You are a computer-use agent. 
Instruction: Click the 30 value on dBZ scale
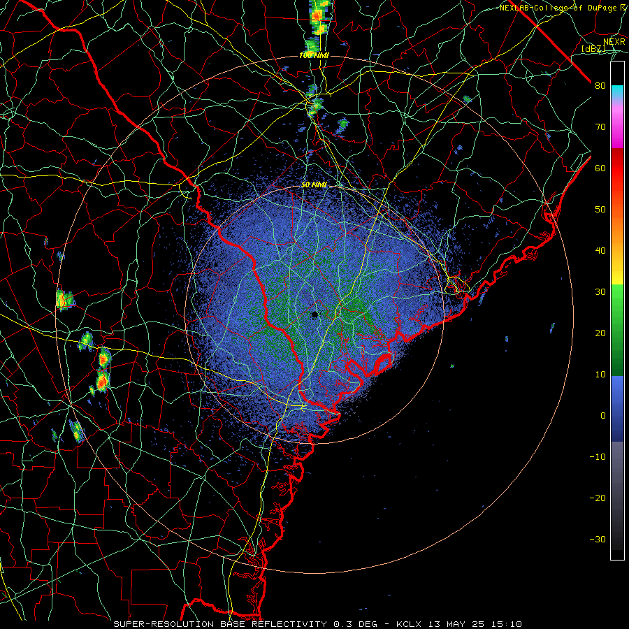coord(600,292)
